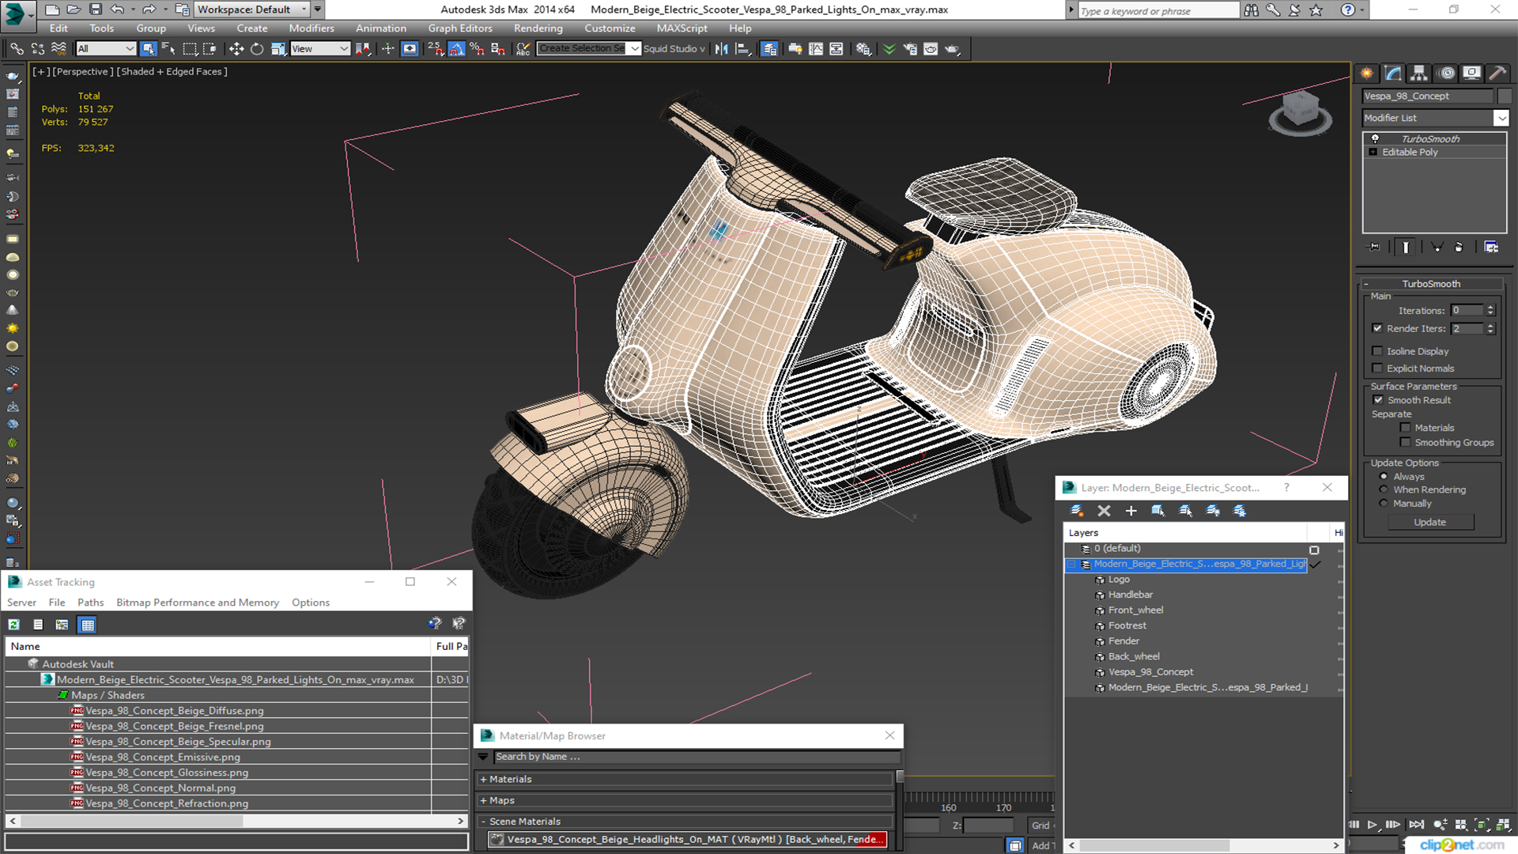The width and height of the screenshot is (1518, 854).
Task: Enable the Isoline Display checkbox
Action: (1378, 351)
